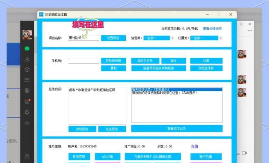Open WeChat chats icon in sidebar
The width and height of the screenshot is (269, 163).
[x=27, y=49]
